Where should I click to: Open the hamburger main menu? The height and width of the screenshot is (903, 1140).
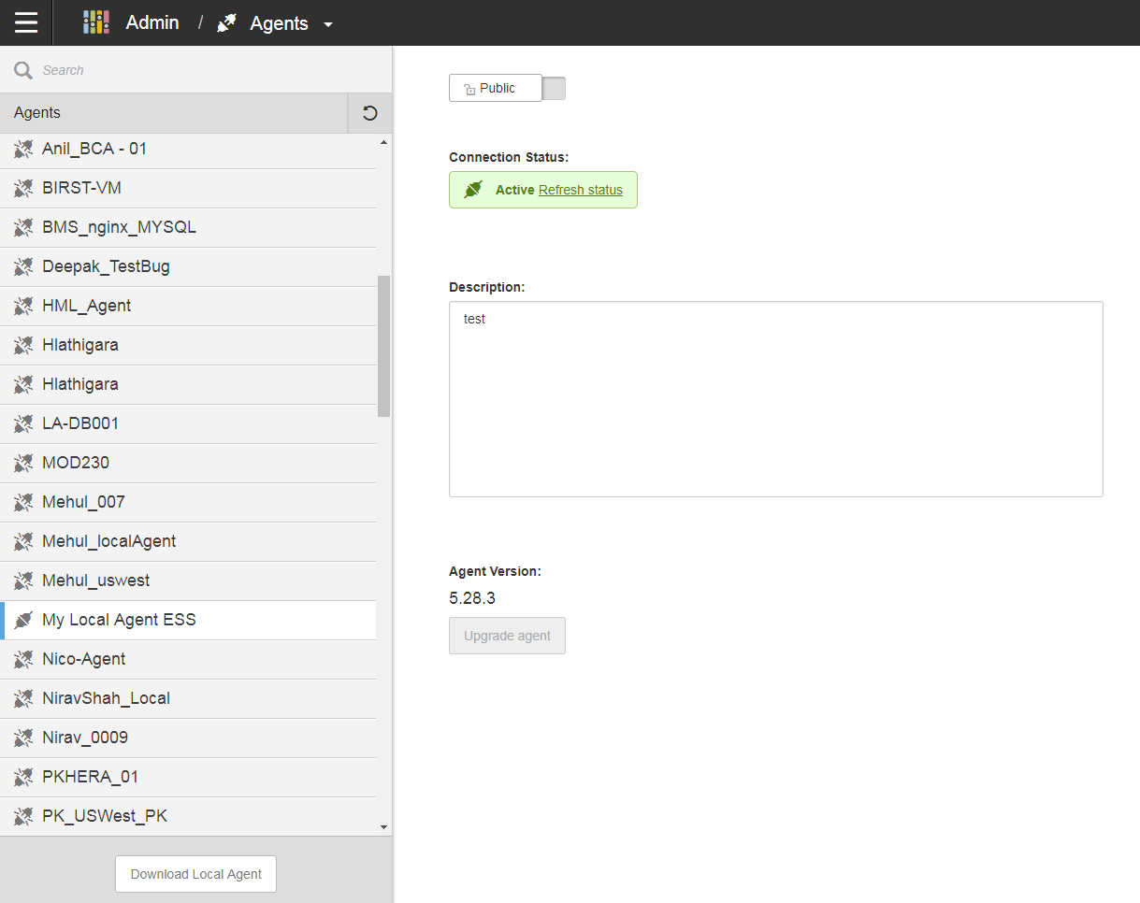[x=26, y=22]
